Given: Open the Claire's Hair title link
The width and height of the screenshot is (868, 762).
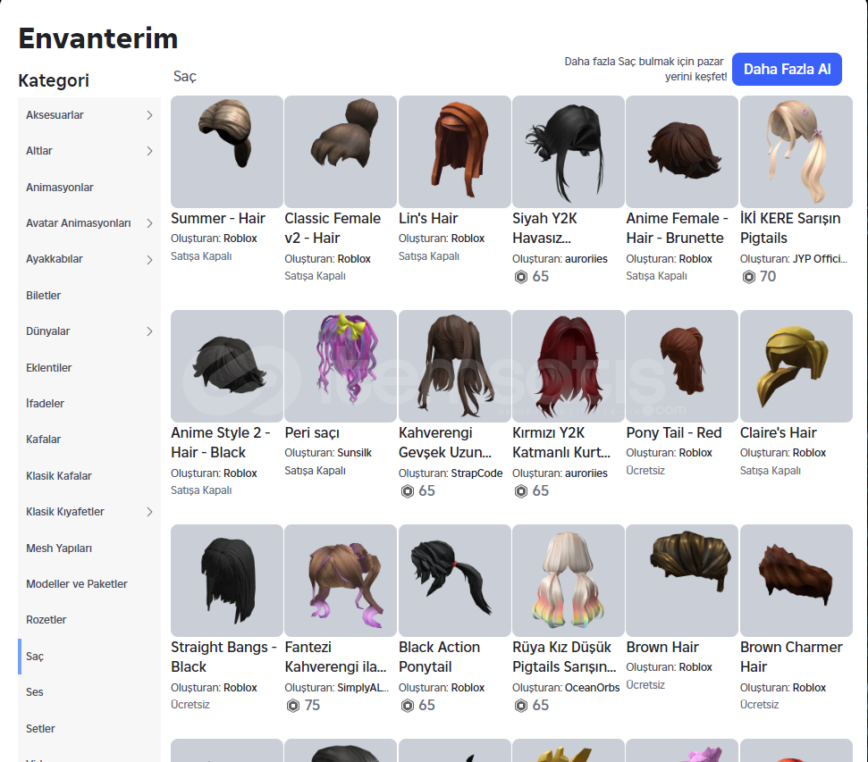Looking at the screenshot, I should [779, 432].
